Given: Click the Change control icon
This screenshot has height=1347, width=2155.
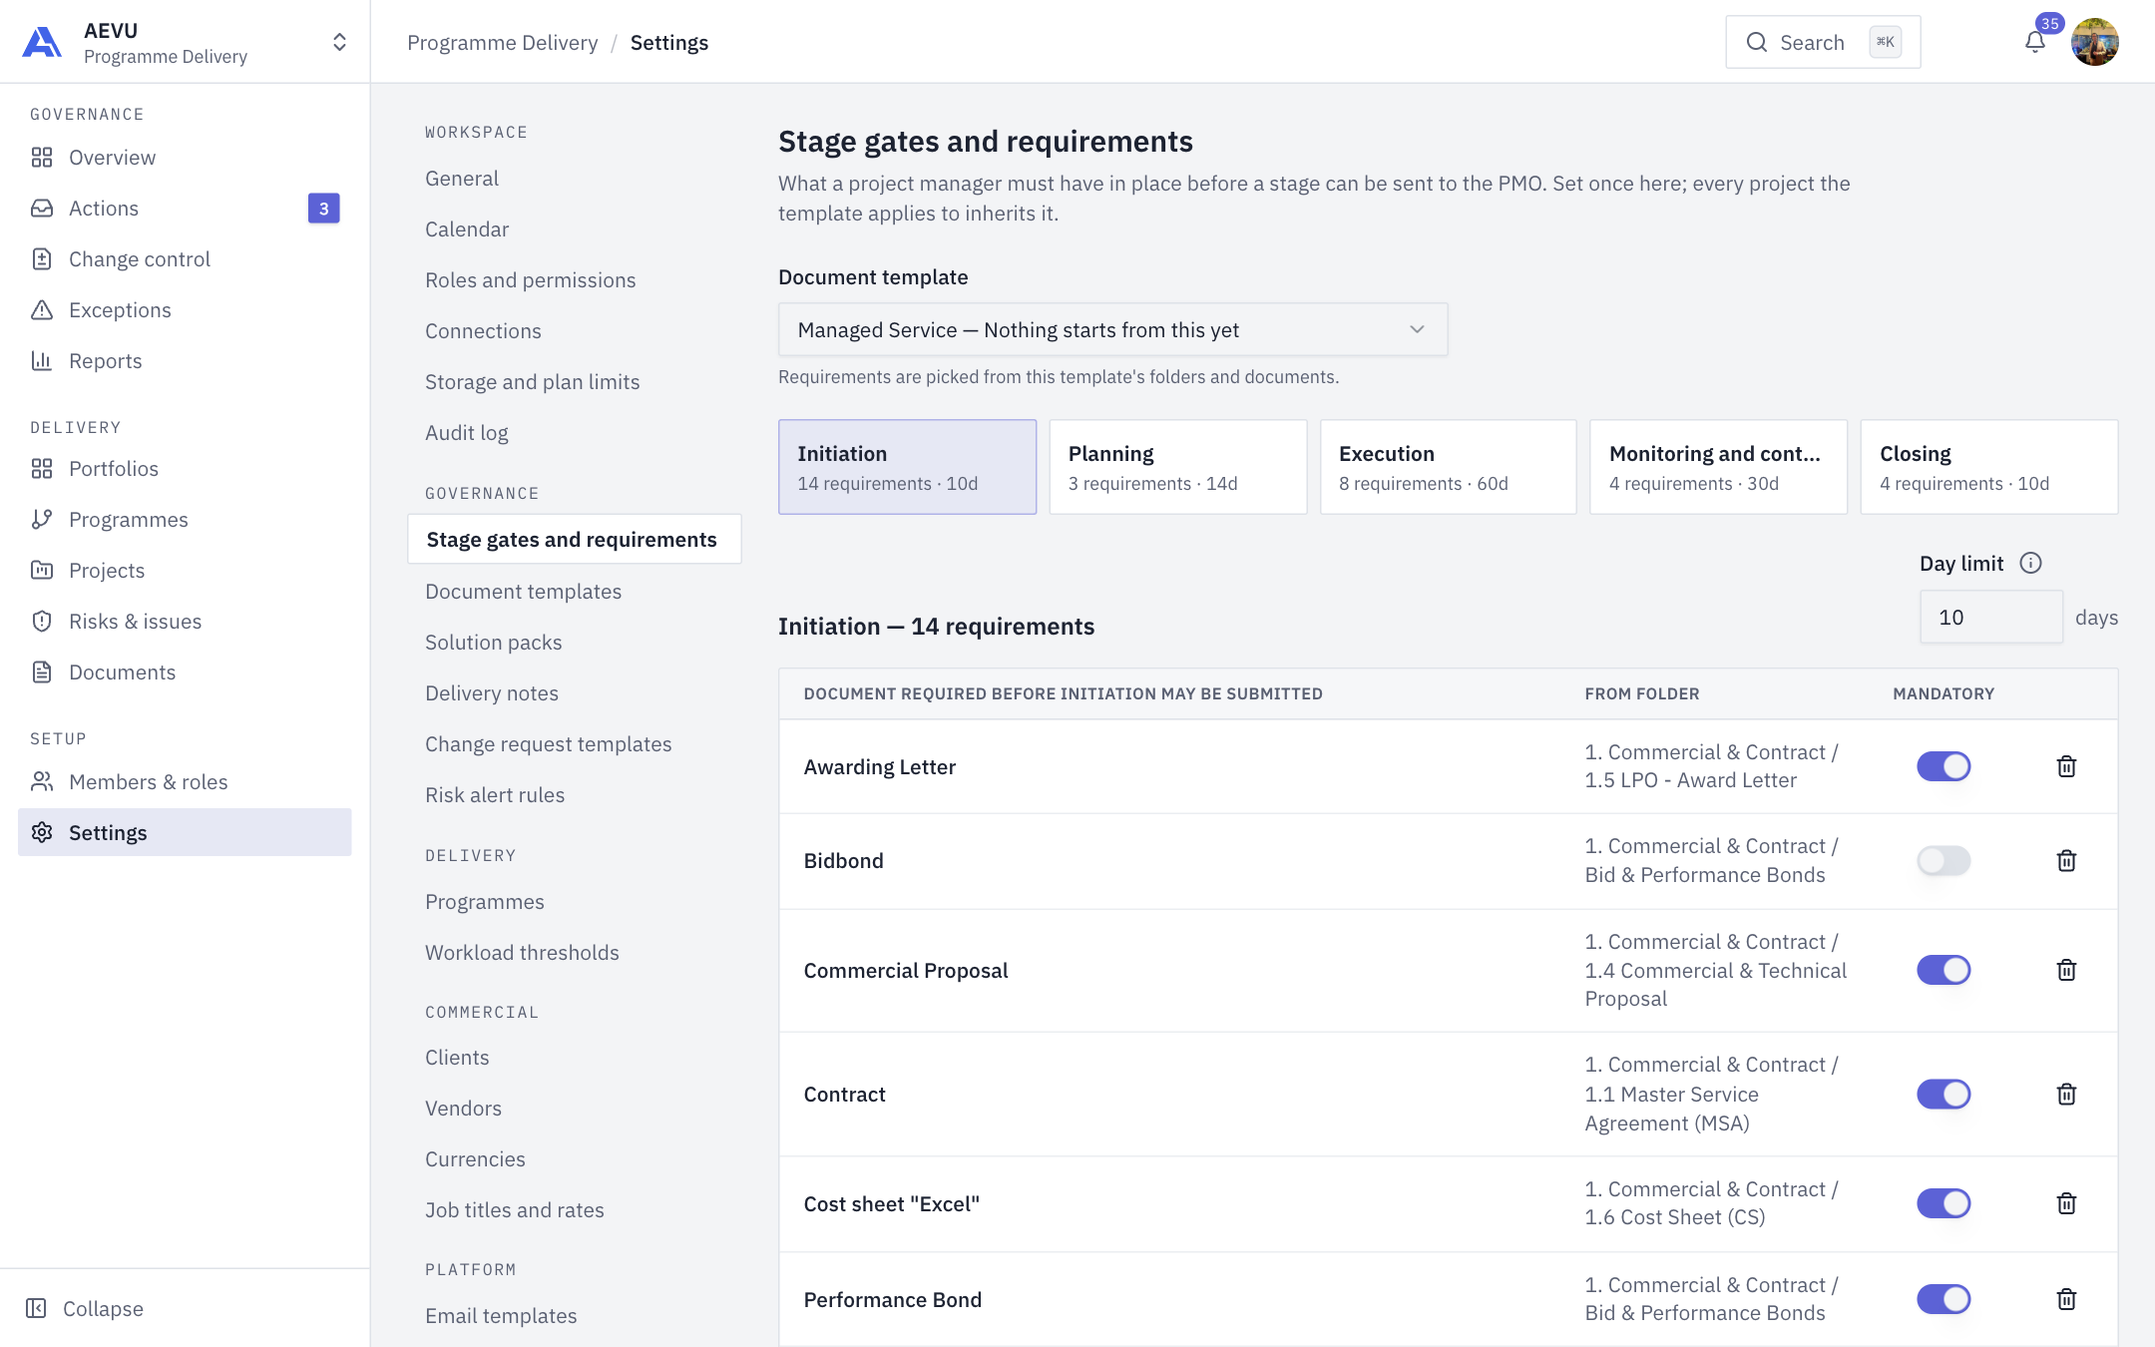Looking at the screenshot, I should (x=42, y=258).
